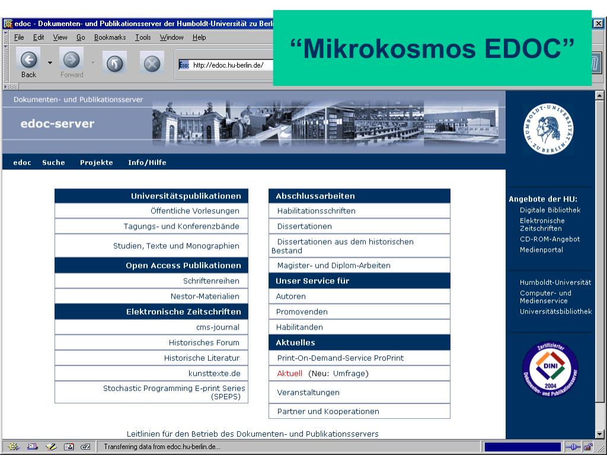Click the grayed Forward arrow button
Screen dimensions: 607x455
[72, 60]
